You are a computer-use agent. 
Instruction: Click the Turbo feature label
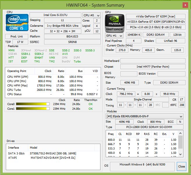click(x=77, y=61)
